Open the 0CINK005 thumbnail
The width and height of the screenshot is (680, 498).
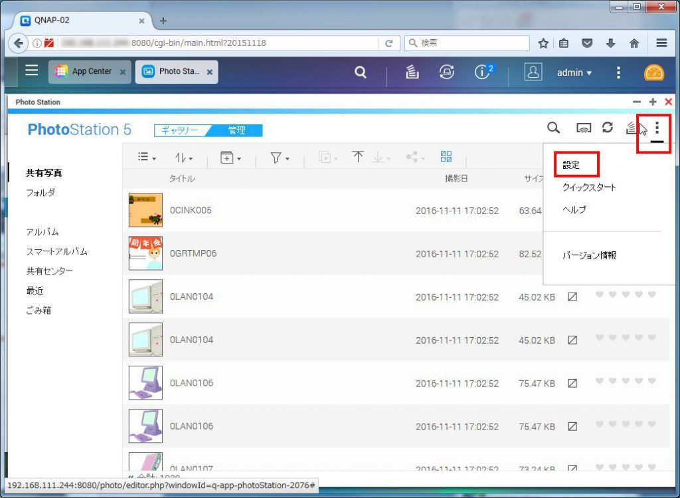pos(145,210)
